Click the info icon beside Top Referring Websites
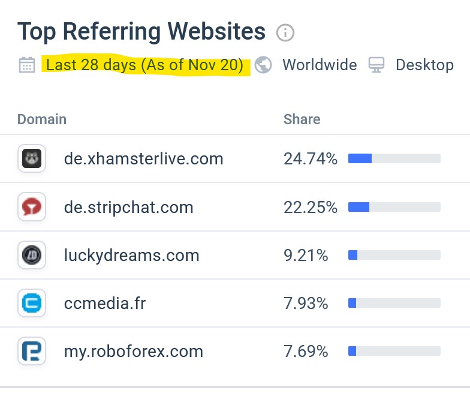Image resolution: width=470 pixels, height=396 pixels. pyautogui.click(x=285, y=32)
